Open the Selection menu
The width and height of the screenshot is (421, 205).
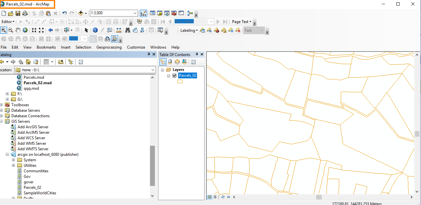click(83, 47)
